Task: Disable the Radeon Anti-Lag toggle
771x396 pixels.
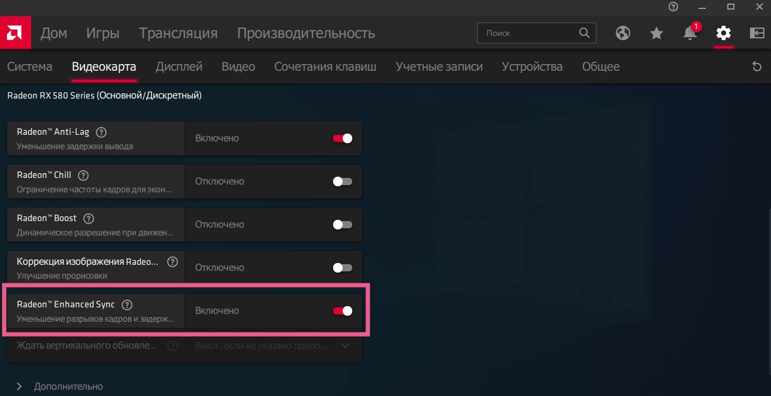Action: tap(343, 138)
